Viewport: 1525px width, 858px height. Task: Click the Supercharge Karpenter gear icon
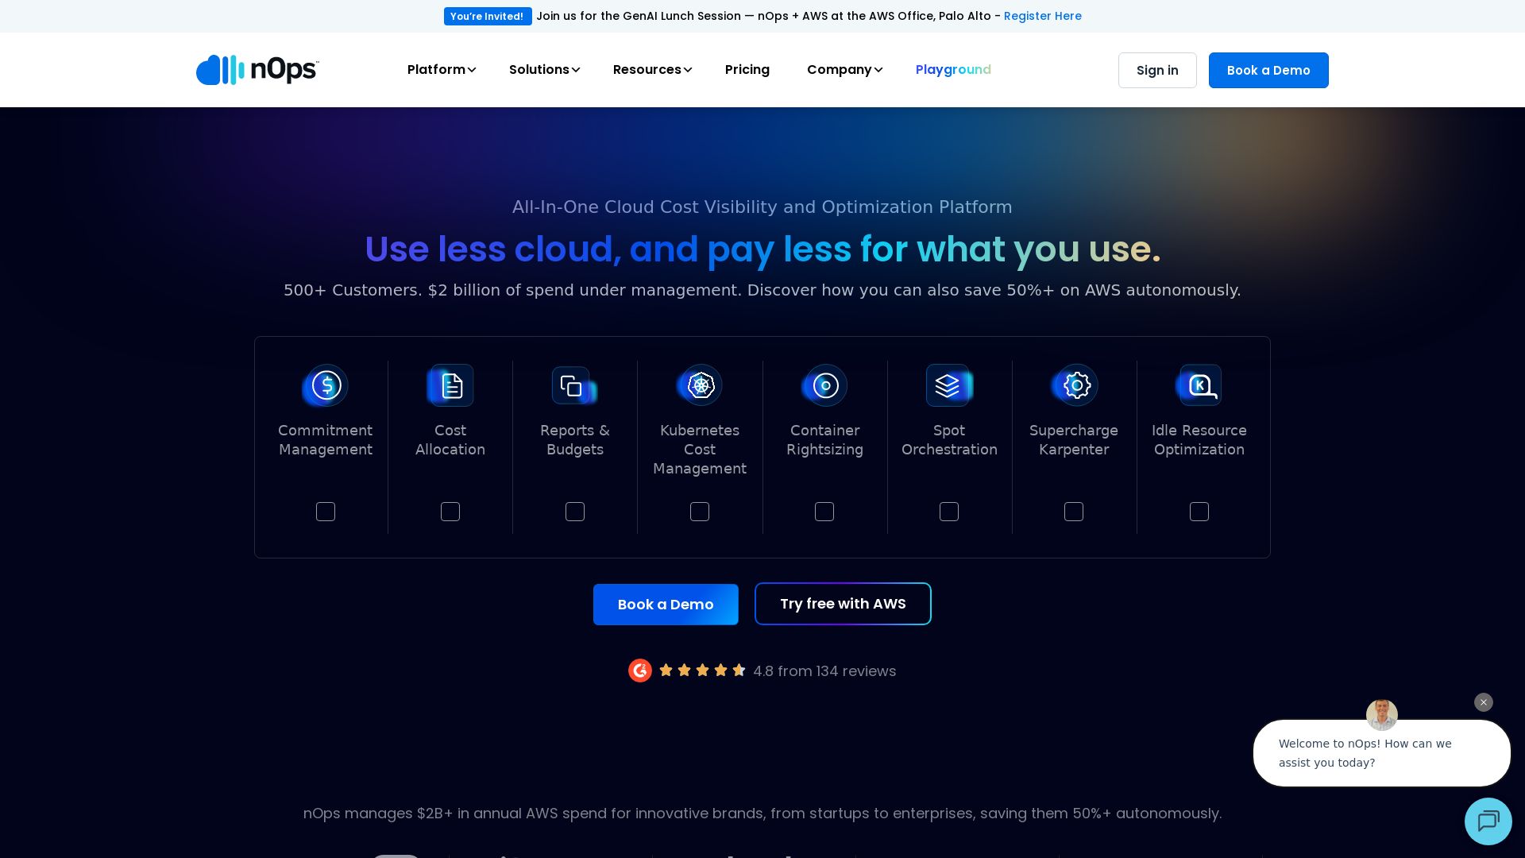(1075, 385)
